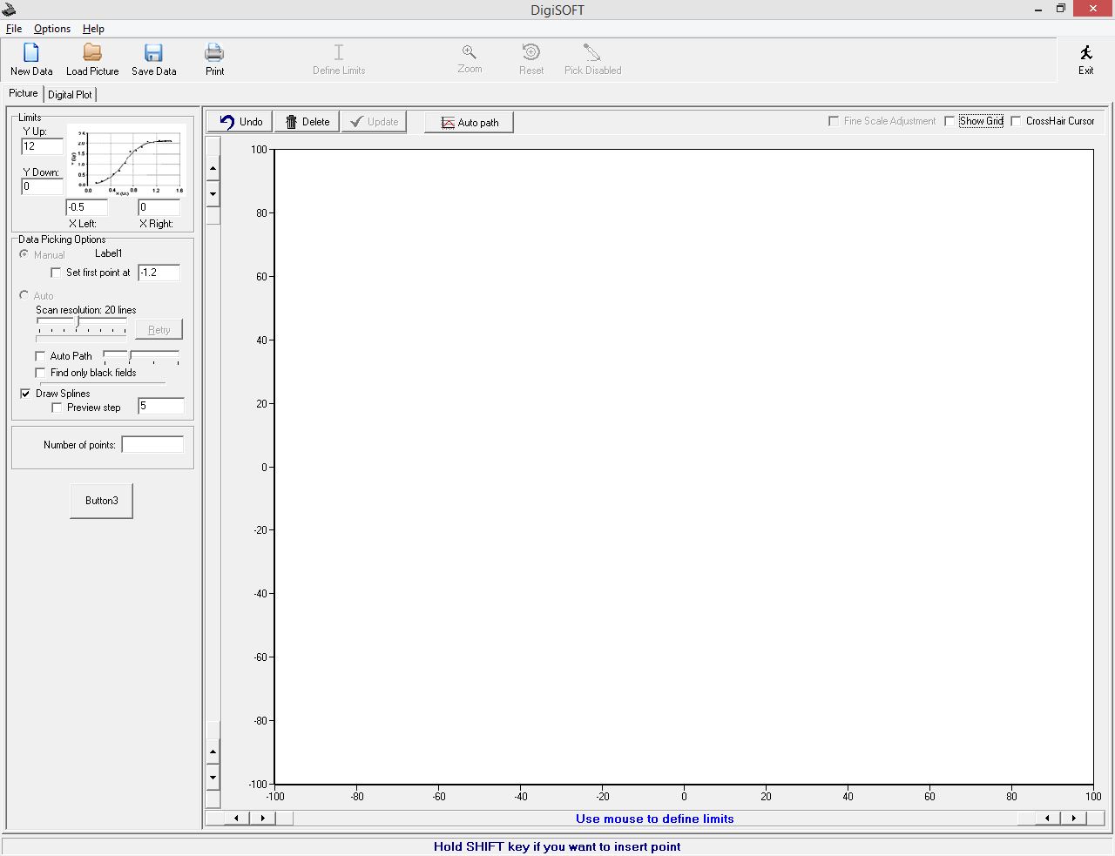This screenshot has width=1115, height=856.
Task: Switch to the Digital Plot tab
Action: (70, 94)
